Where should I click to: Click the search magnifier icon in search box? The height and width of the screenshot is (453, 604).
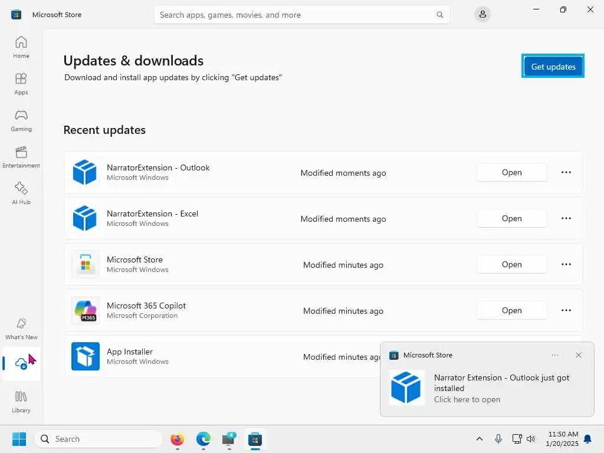pyautogui.click(x=439, y=15)
